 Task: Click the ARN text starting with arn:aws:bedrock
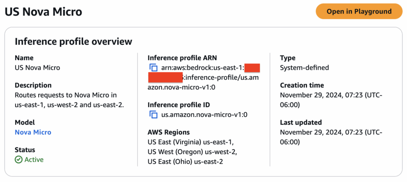[x=202, y=68]
